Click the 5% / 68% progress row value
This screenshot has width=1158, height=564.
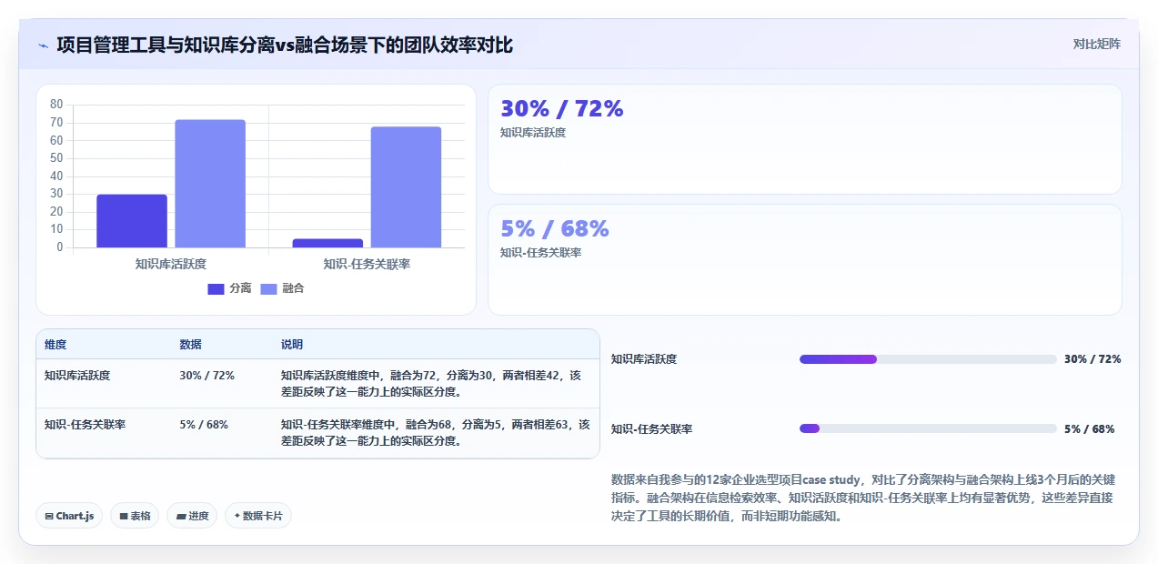pos(1089,429)
